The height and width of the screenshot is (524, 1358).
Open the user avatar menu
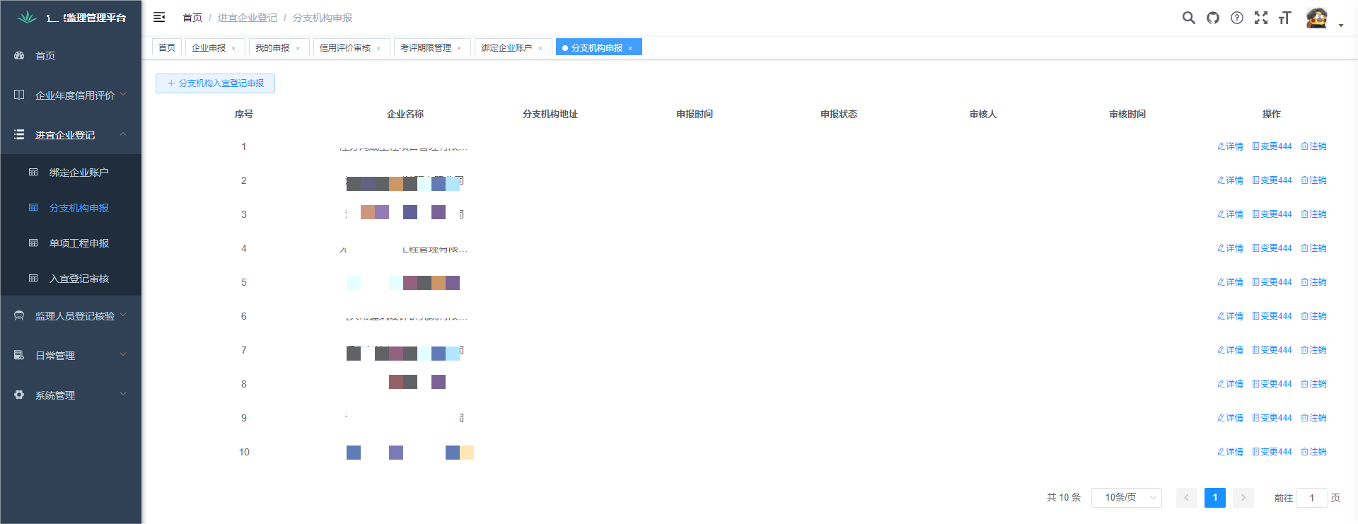click(x=1317, y=18)
